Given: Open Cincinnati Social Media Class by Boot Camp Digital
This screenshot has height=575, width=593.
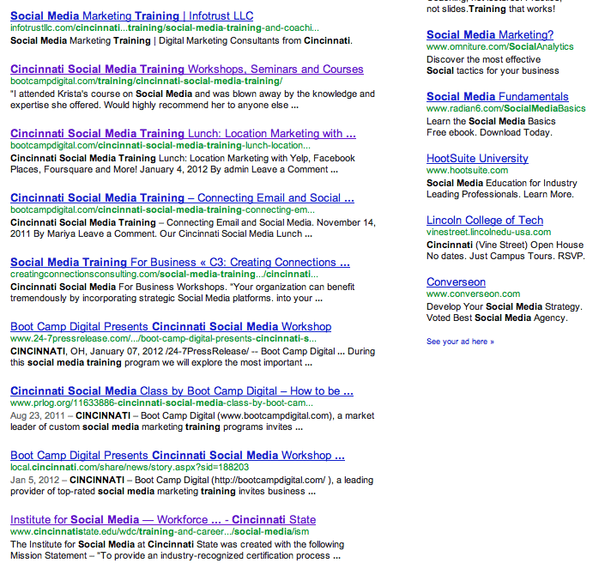Looking at the screenshot, I should pos(181,390).
